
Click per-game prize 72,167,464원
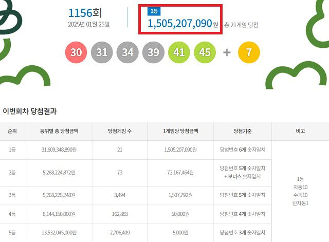pos(180,173)
